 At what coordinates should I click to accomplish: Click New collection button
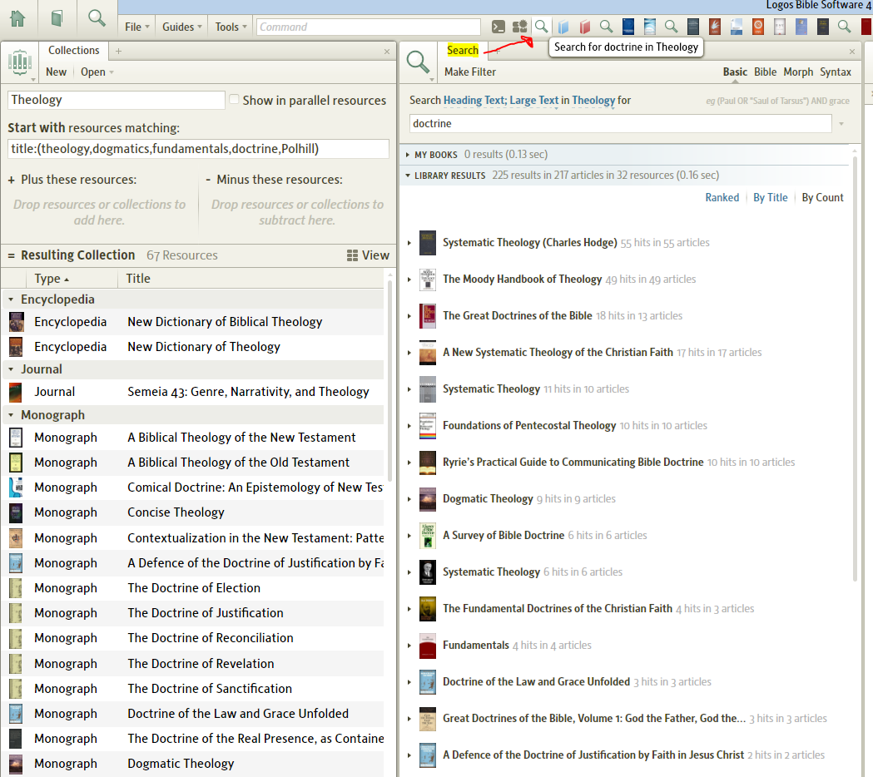[x=57, y=72]
